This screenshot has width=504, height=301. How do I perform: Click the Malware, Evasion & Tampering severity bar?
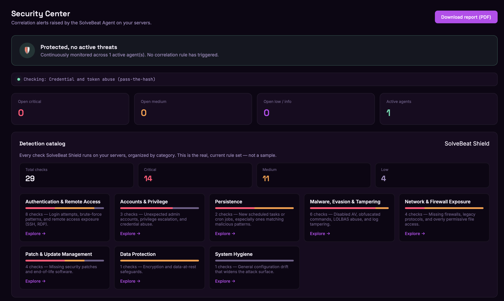tap(349, 208)
